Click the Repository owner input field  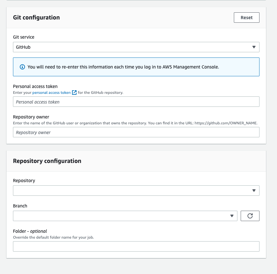click(136, 132)
